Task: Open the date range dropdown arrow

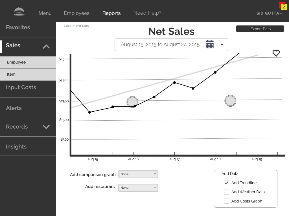Action: [222, 45]
